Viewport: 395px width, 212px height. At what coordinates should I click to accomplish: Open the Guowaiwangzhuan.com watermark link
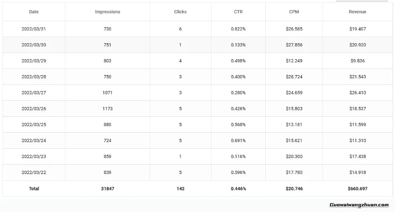[359, 205]
